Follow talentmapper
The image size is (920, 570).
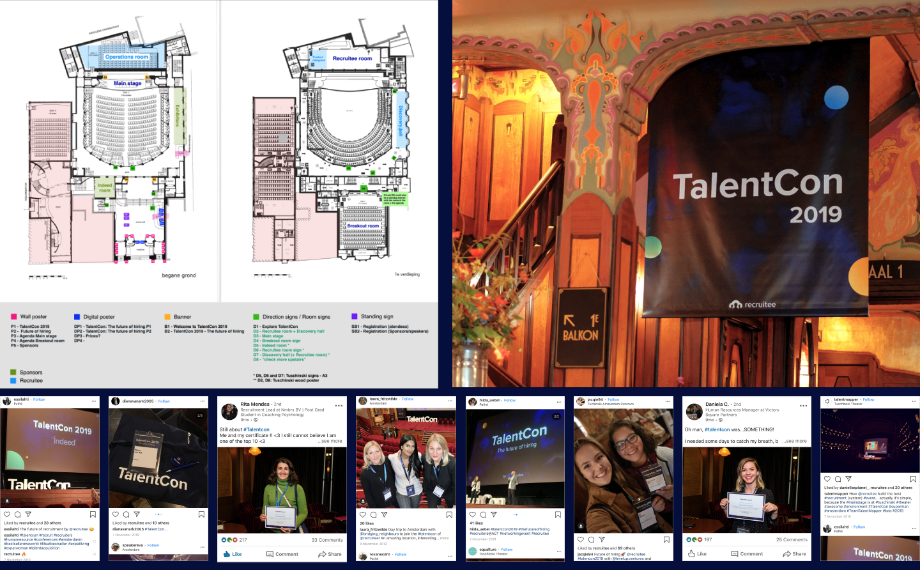tap(868, 399)
